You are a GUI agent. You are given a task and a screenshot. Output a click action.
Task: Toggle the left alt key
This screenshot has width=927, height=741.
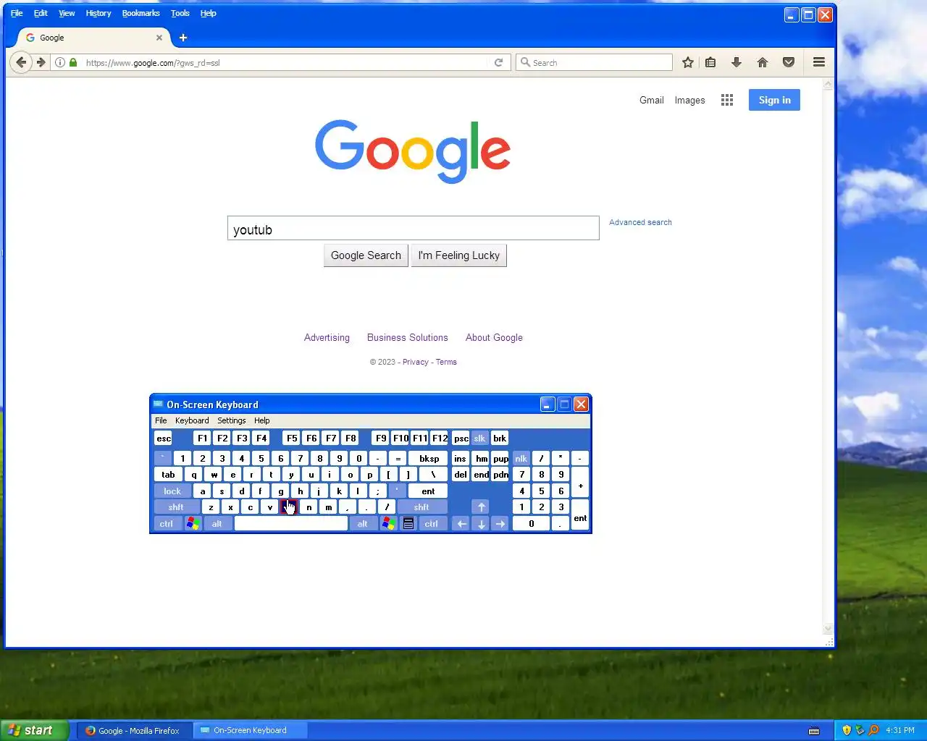pos(217,523)
